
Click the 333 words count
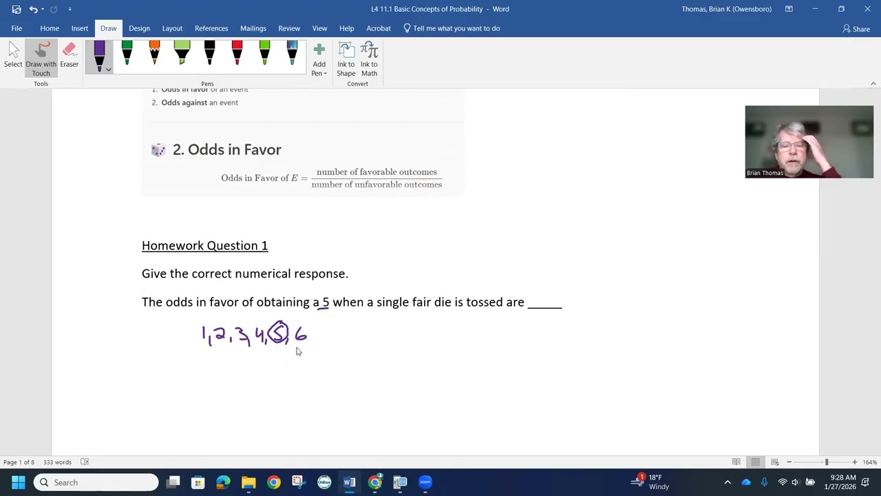pyautogui.click(x=58, y=462)
